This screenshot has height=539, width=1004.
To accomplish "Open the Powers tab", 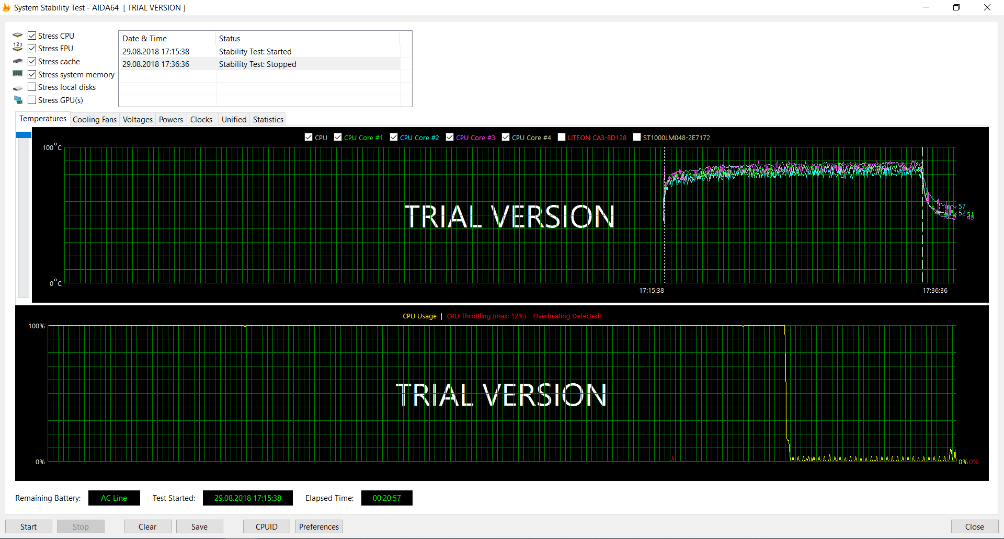I will click(x=171, y=119).
